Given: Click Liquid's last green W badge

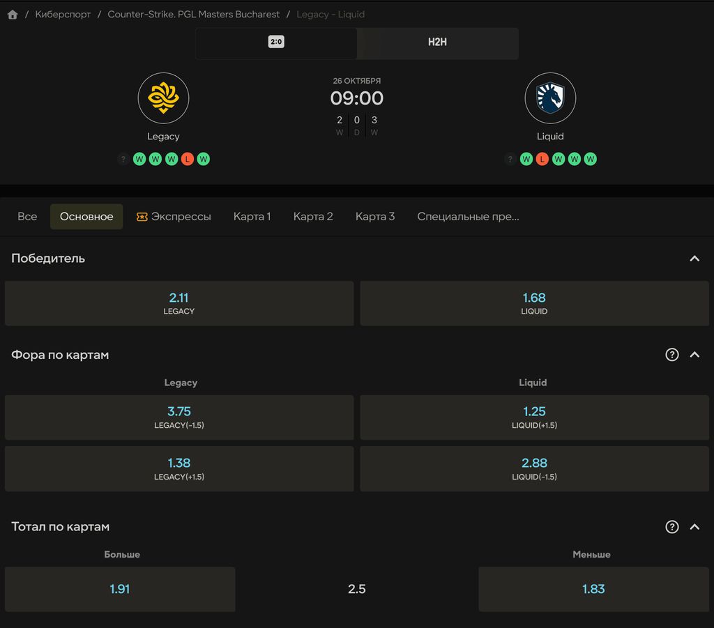Looking at the screenshot, I should tap(590, 160).
